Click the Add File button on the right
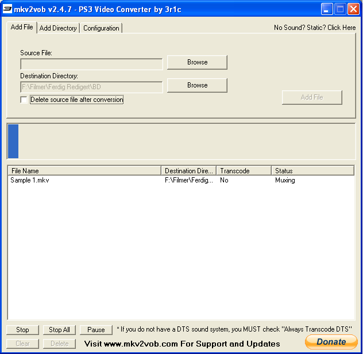This screenshot has height=354, width=363. click(312, 97)
